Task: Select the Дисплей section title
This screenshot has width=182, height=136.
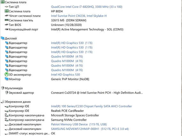Action: (x=11, y=38)
